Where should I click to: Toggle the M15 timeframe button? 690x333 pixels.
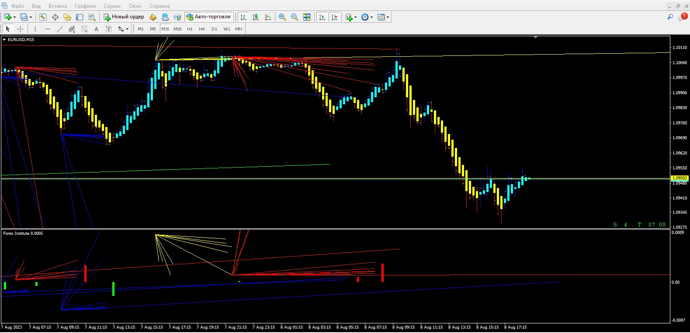(165, 29)
